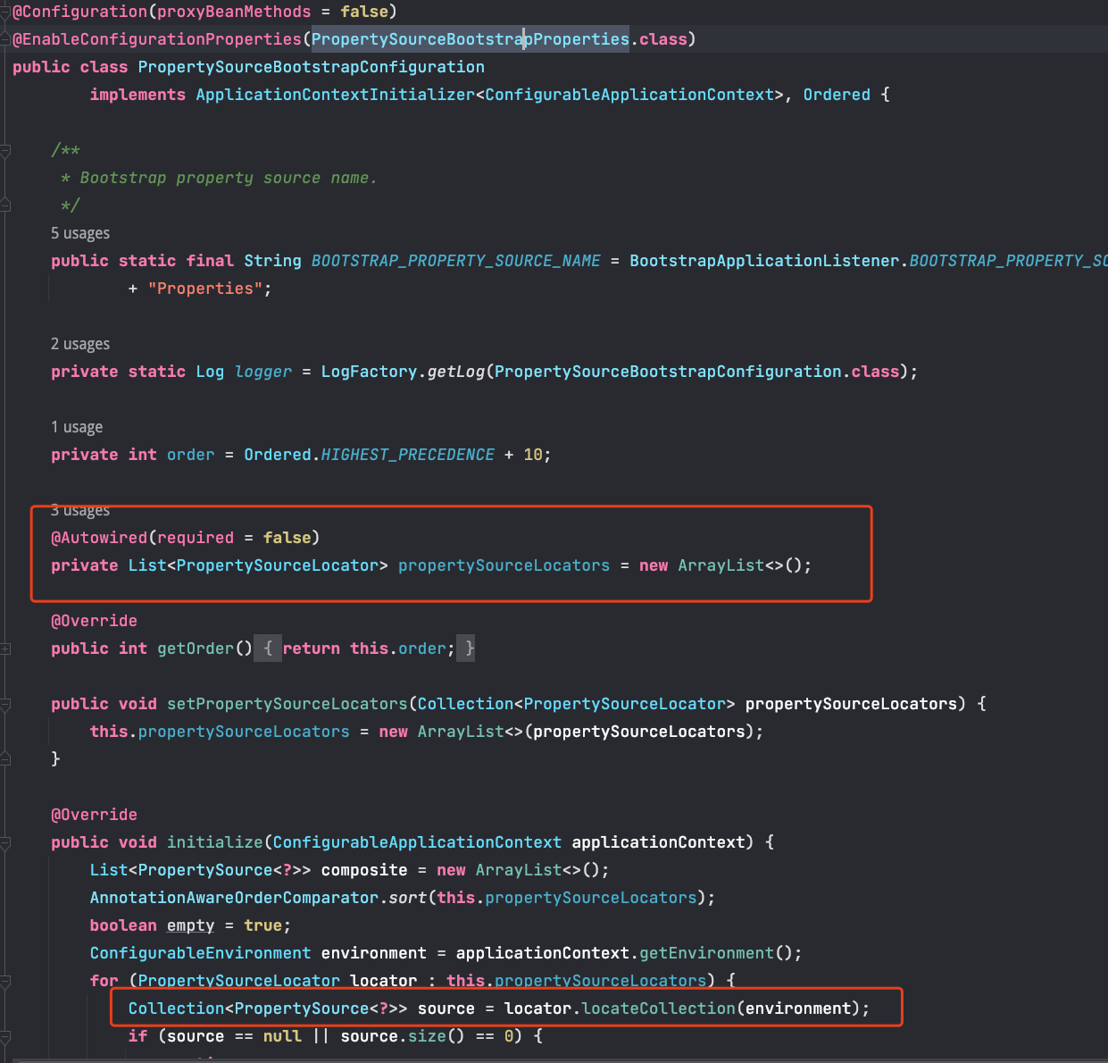Screen dimensions: 1108x1063
Task: Click the 'composite' variable name
Action: pos(364,870)
